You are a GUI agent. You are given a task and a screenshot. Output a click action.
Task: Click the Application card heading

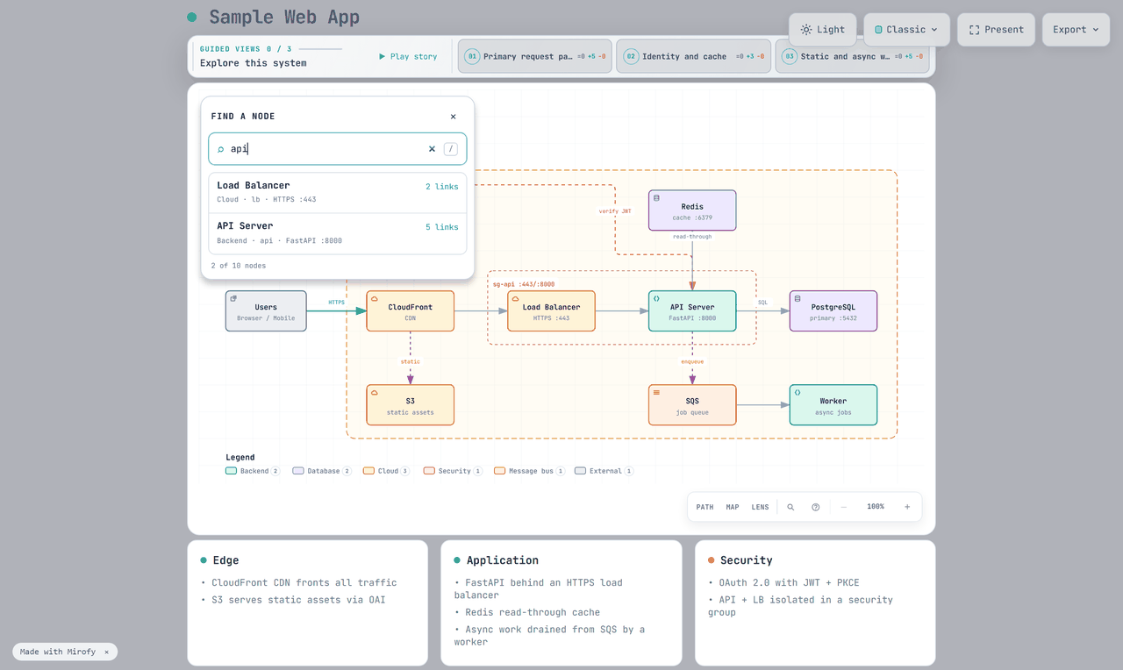click(503, 560)
